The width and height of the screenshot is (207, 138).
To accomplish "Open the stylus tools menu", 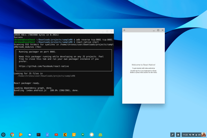I will click(x=172, y=135).
